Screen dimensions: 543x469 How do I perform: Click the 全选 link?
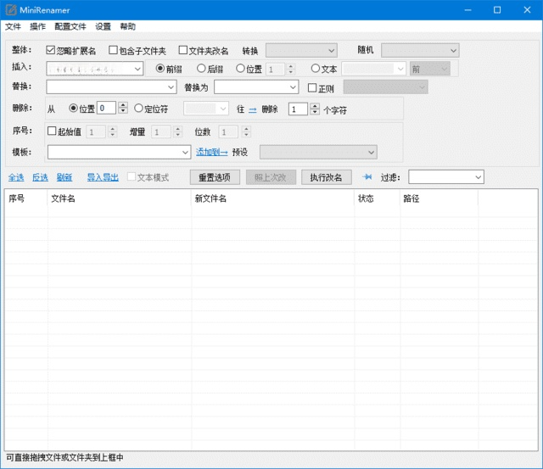[x=16, y=177]
